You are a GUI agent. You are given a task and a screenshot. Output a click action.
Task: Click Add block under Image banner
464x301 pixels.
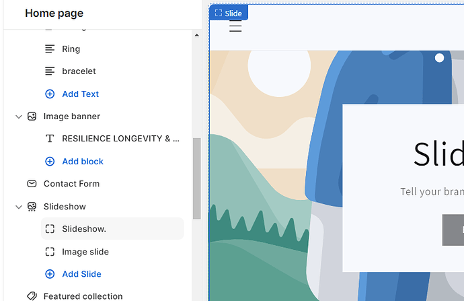83,162
